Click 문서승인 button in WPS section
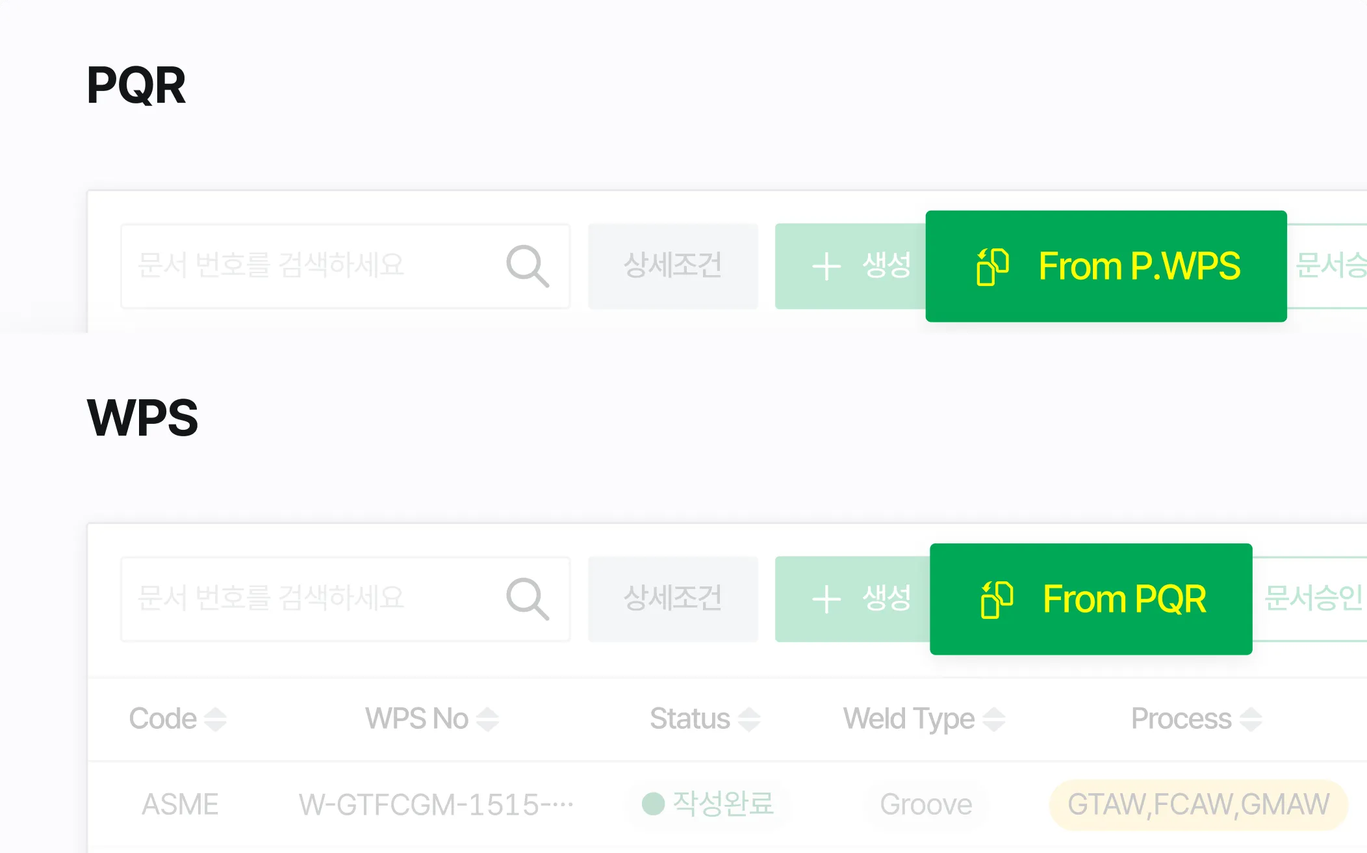The width and height of the screenshot is (1367, 853). pyautogui.click(x=1312, y=599)
